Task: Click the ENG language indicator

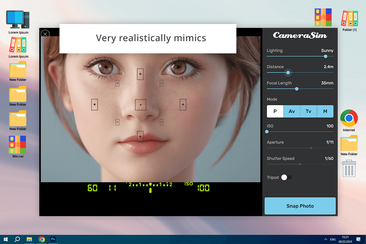Action: click(x=333, y=239)
